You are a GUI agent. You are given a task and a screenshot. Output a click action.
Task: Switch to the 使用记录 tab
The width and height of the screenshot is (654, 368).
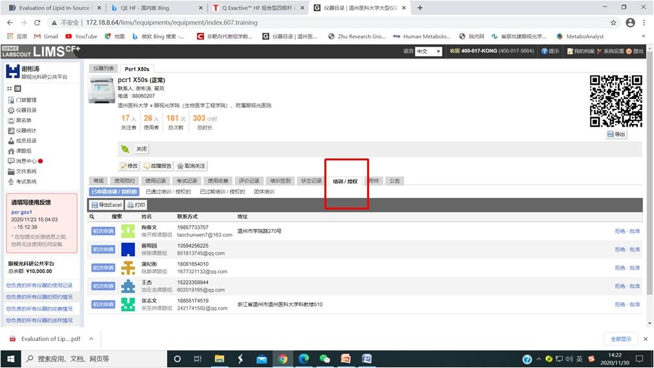(155, 181)
